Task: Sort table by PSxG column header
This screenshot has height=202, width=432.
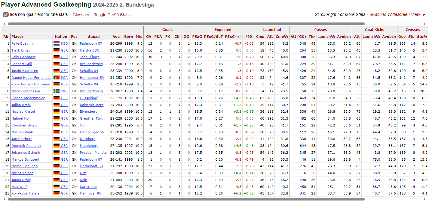Action: click(x=197, y=37)
